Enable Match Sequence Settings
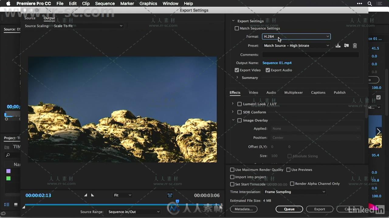Screen dimensions: 389x218 pyautogui.click(x=237, y=28)
